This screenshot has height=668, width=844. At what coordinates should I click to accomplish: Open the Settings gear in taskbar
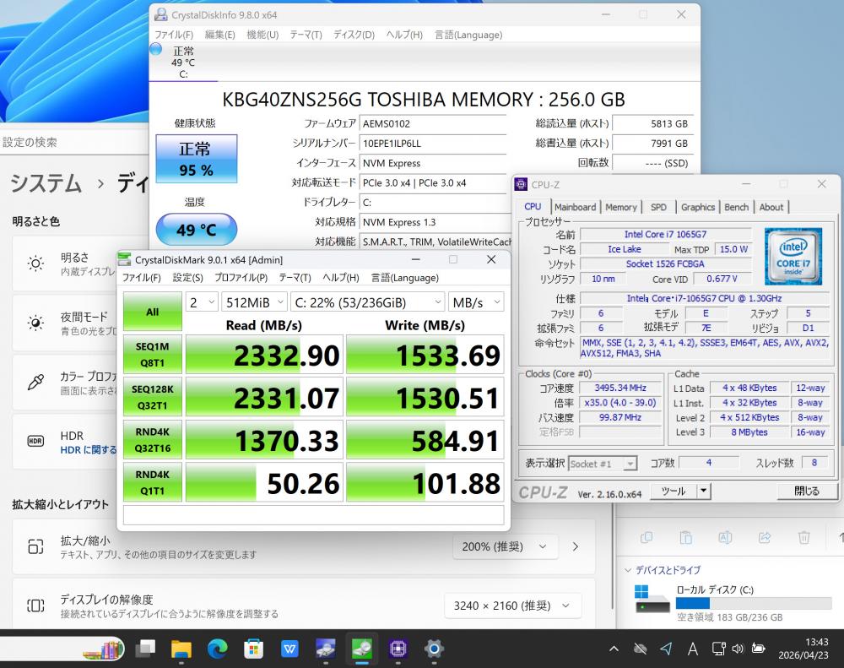[434, 649]
